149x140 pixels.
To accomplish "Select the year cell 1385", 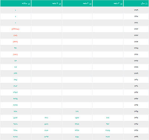I will click(136, 48).
